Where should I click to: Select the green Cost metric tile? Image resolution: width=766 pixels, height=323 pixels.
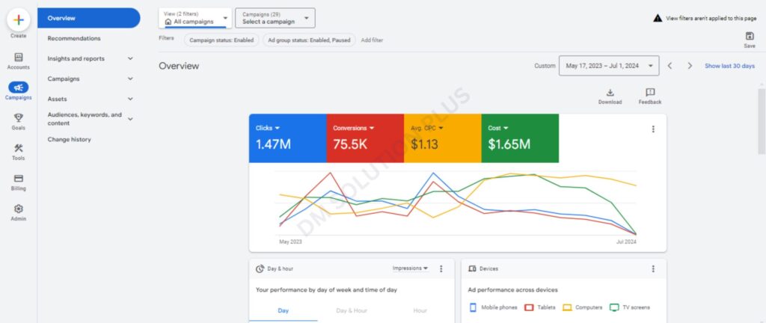coord(519,138)
